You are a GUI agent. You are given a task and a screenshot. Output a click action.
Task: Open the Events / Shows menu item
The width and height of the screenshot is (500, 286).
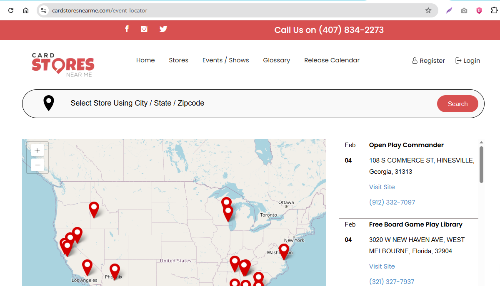[225, 60]
